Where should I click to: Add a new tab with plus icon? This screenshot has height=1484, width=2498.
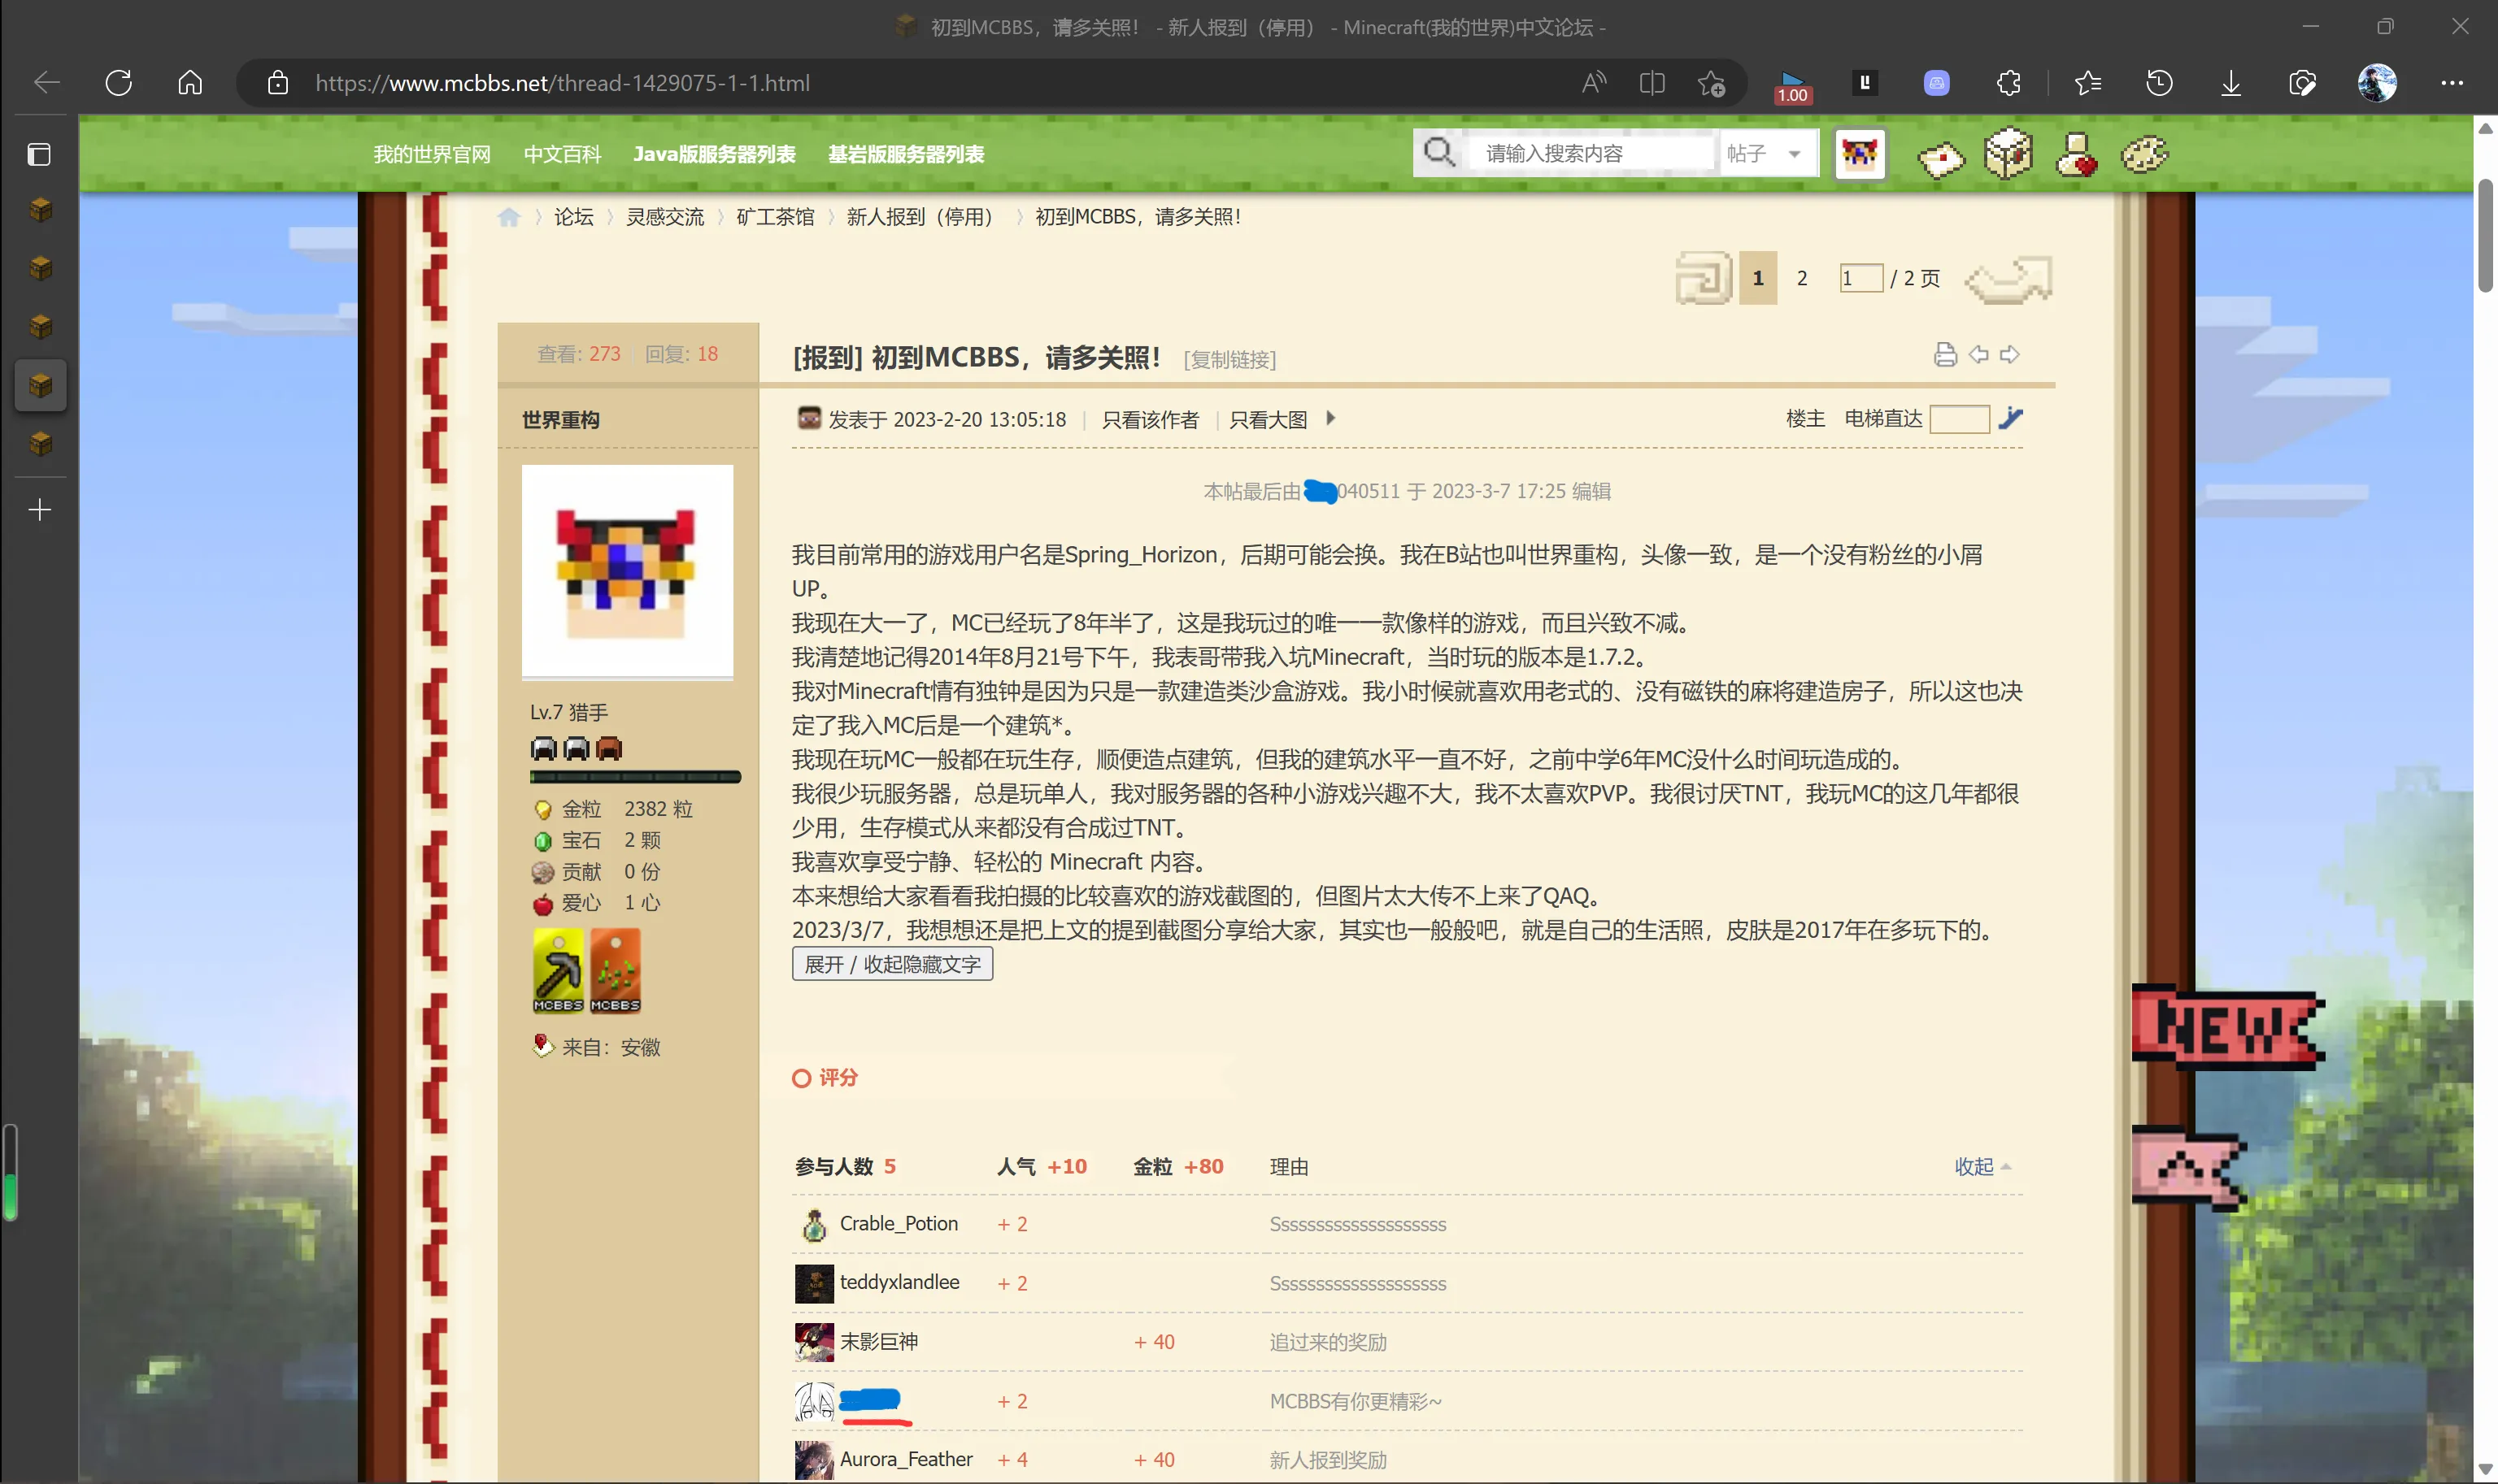click(40, 510)
